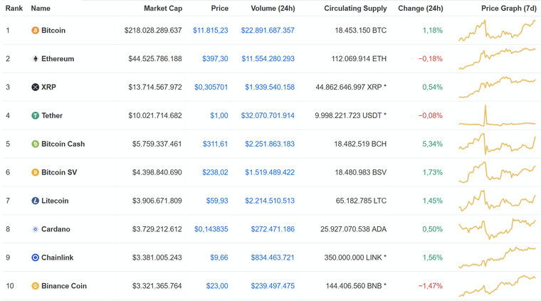Screen dimensions: 541x301
Task: Click Bitcoin Cash price $311,61
Action: [x=215, y=144]
